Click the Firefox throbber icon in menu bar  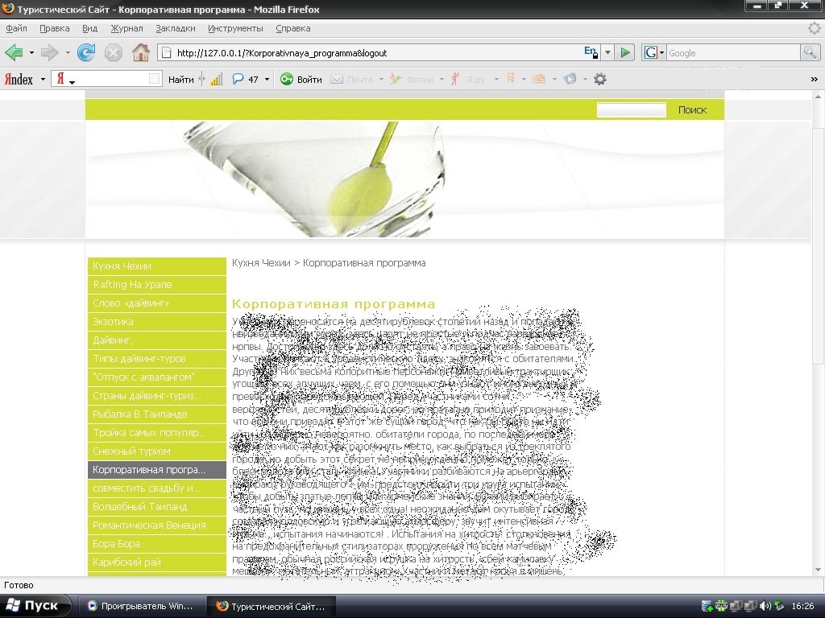pos(815,28)
